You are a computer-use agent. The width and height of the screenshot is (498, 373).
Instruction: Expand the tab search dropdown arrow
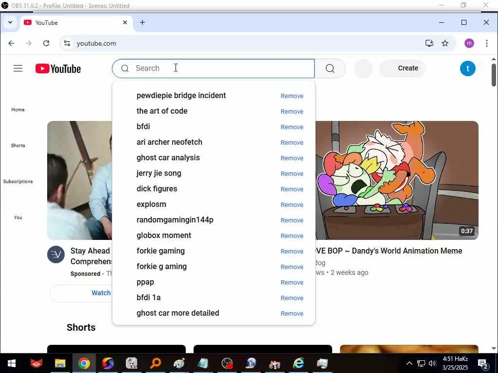pyautogui.click(x=10, y=22)
